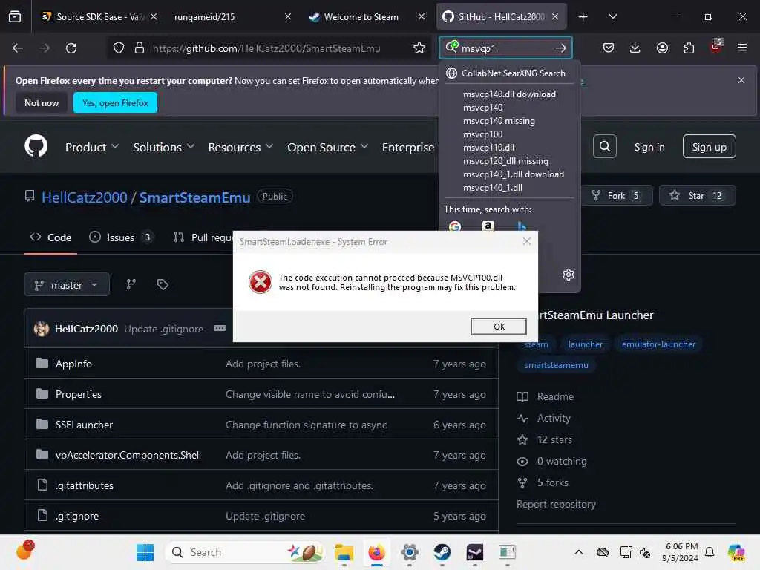This screenshot has height=570, width=760.
Task: Search with Google engine icon
Action: [455, 226]
